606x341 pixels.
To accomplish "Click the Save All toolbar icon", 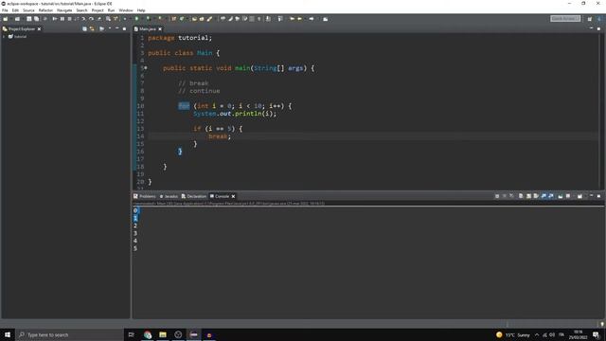I will point(36,19).
